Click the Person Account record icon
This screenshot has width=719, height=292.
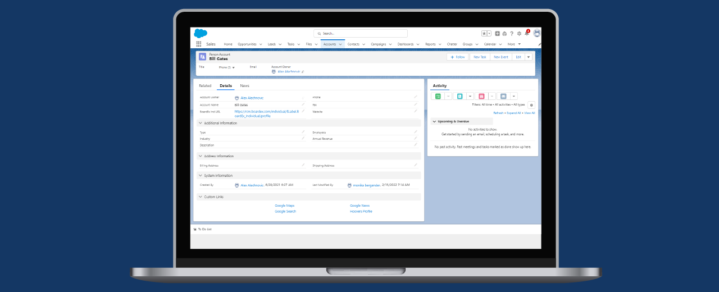point(202,57)
